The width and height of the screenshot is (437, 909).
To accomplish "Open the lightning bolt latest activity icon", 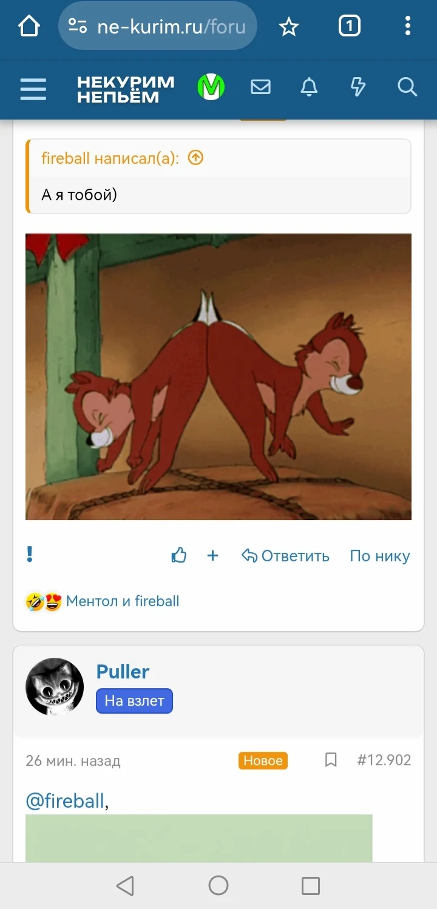I will click(358, 87).
